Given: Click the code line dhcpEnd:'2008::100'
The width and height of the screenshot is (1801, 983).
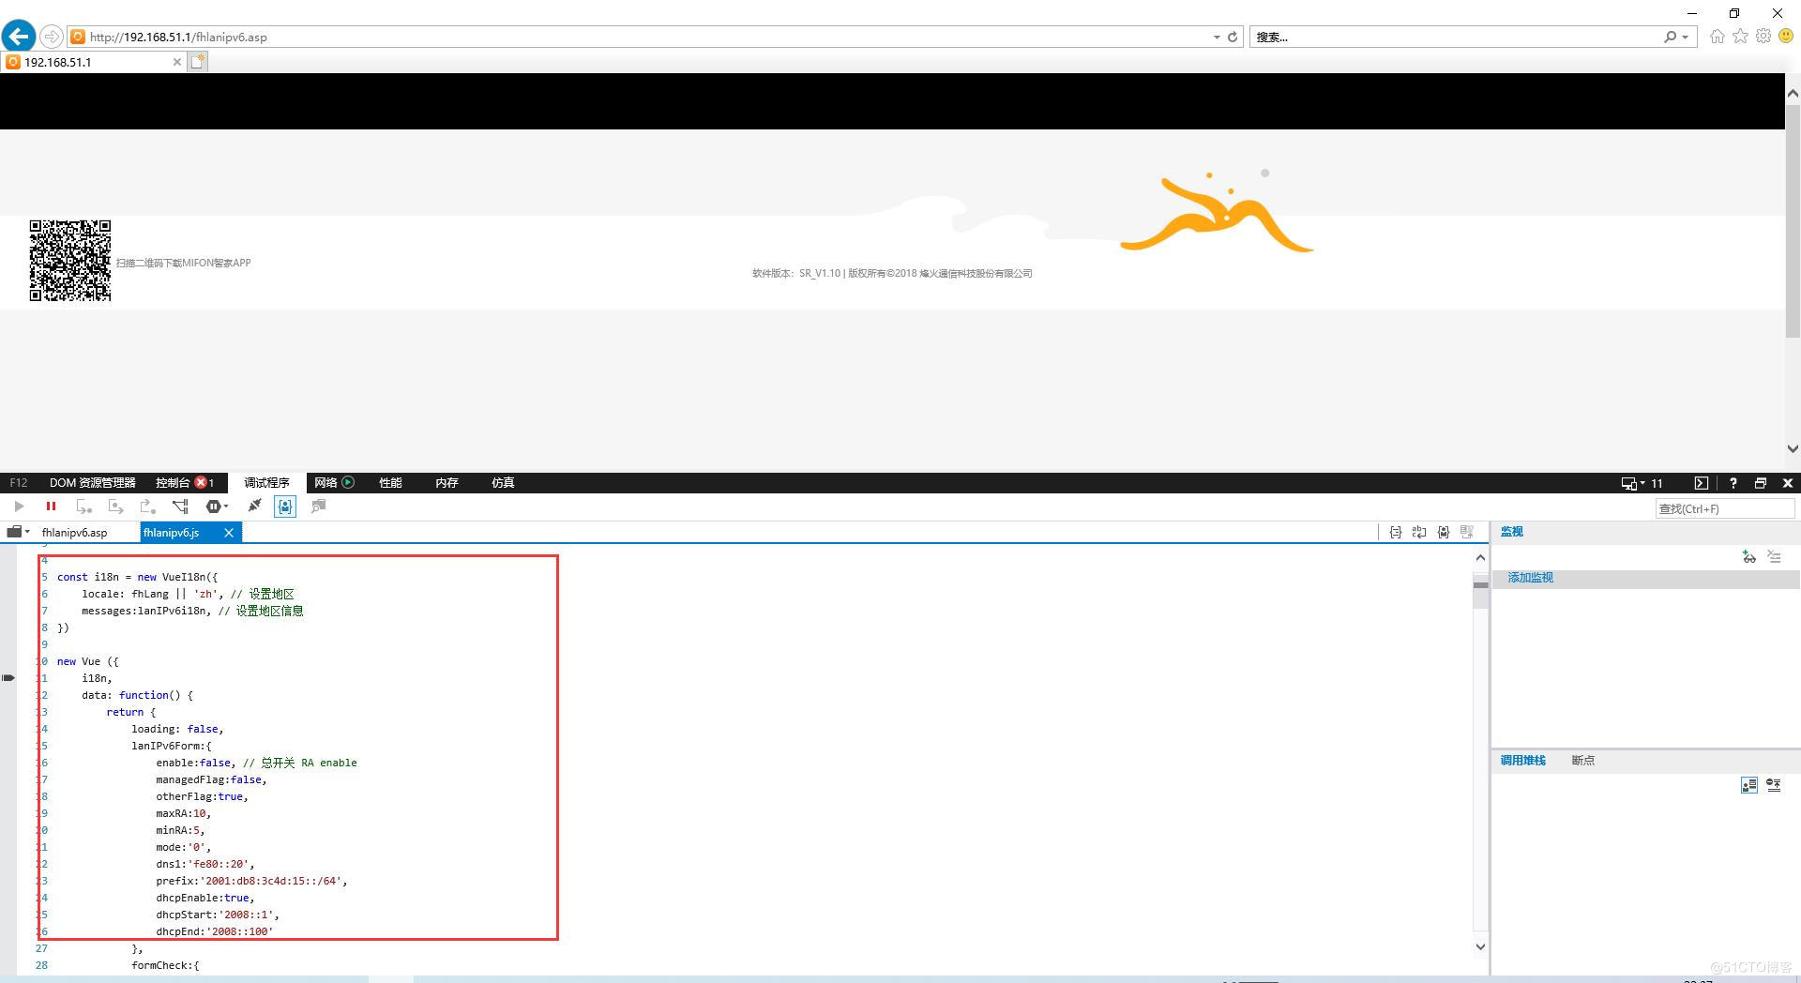Looking at the screenshot, I should tap(214, 931).
